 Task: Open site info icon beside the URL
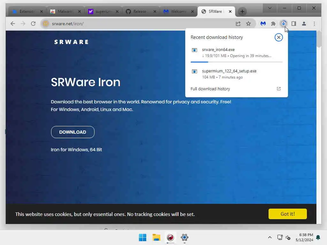[45, 24]
